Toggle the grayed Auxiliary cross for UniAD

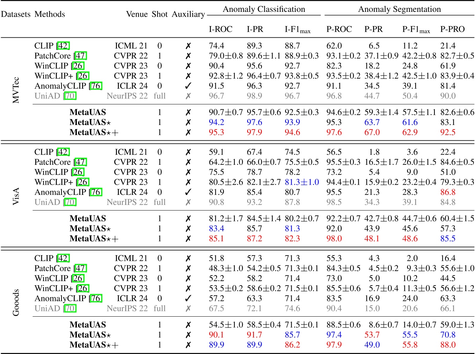pyautogui.click(x=188, y=96)
